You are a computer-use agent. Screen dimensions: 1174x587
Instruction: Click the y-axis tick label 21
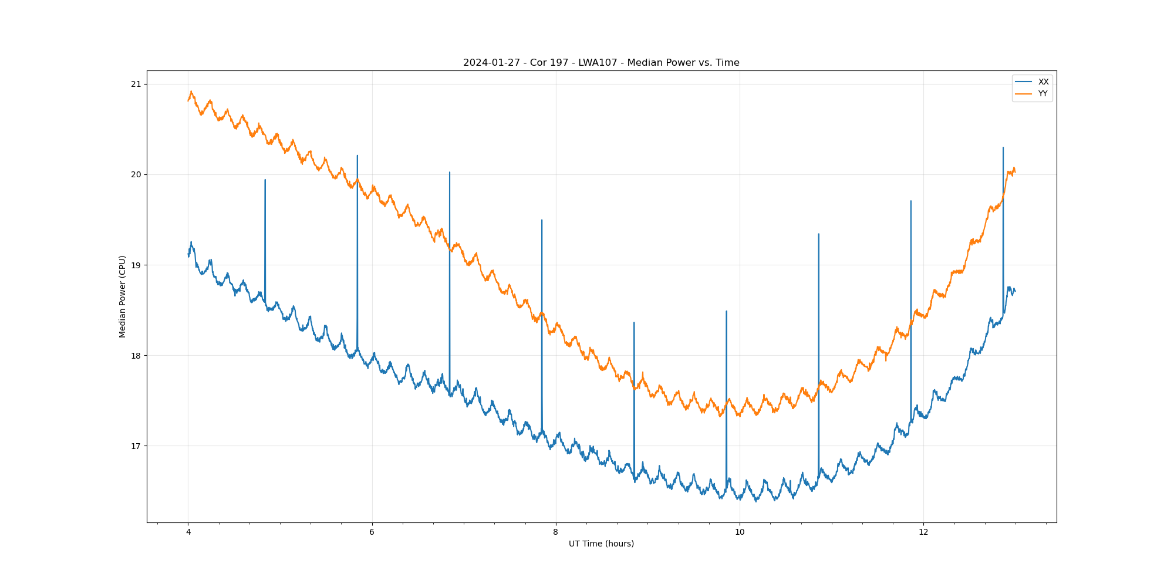coord(136,85)
